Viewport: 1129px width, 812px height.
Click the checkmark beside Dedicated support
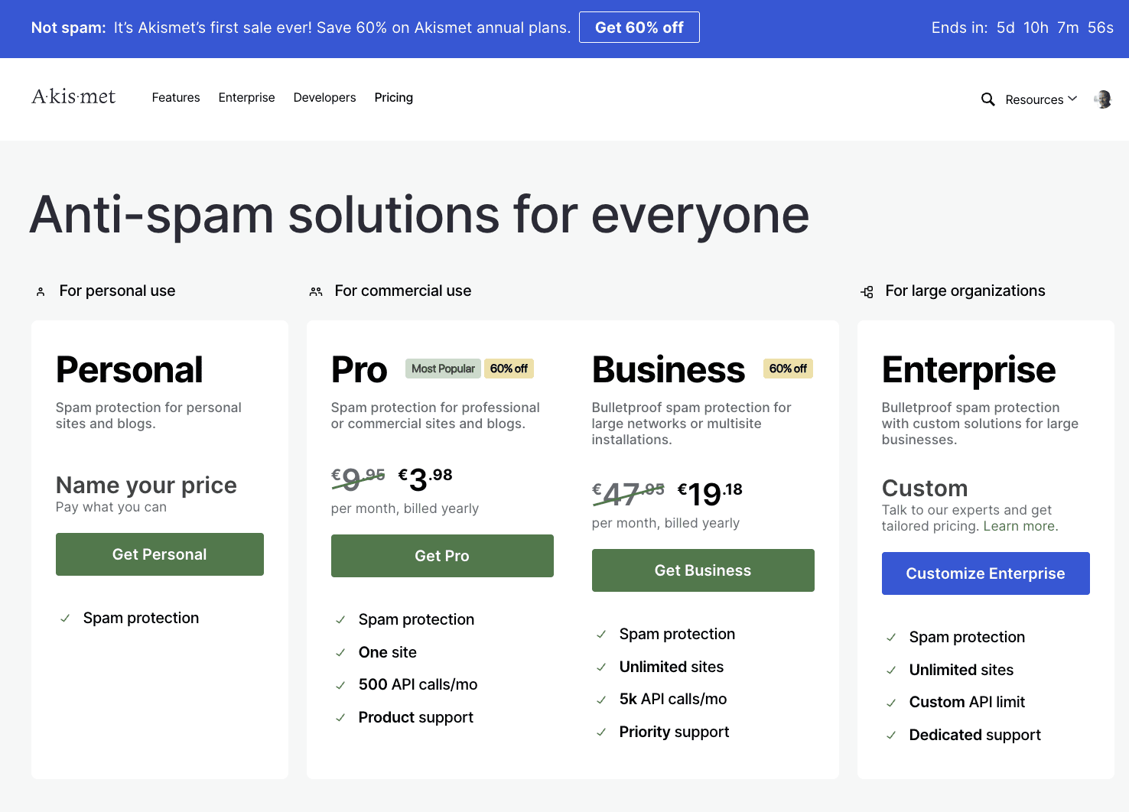891,736
